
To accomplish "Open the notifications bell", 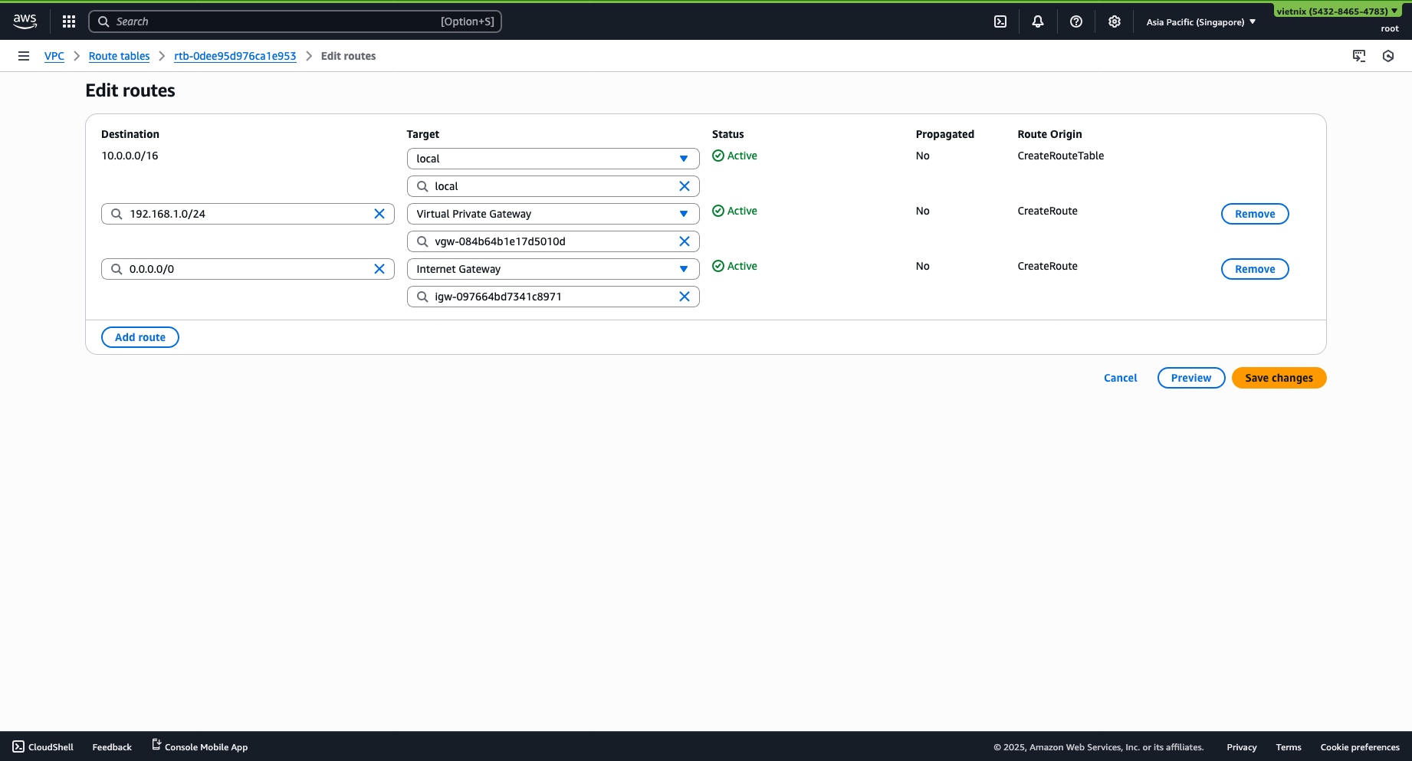I will coord(1038,21).
